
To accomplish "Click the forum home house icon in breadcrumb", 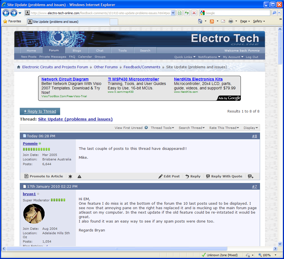I will 19,67.
